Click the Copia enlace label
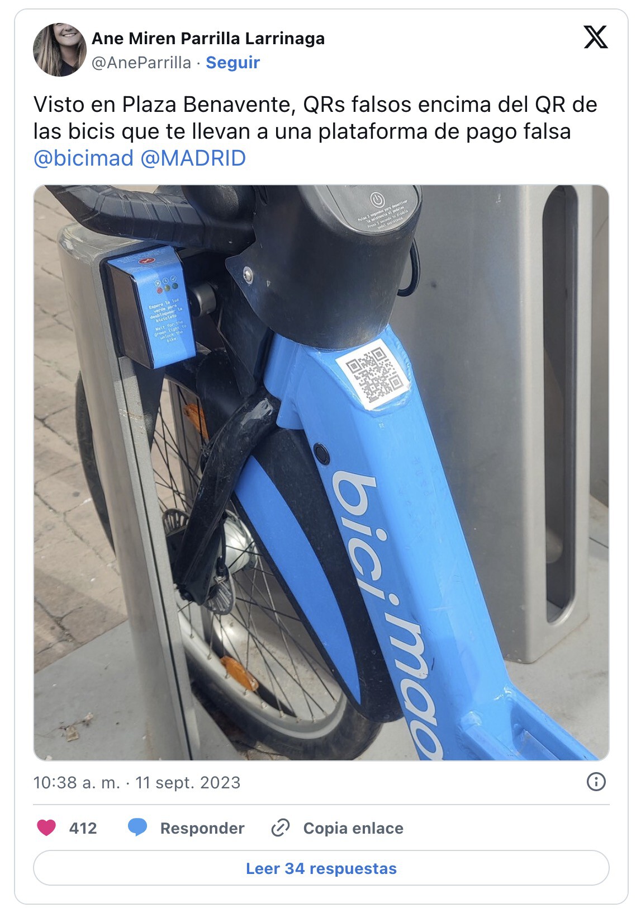This screenshot has height=912, width=636. [353, 828]
